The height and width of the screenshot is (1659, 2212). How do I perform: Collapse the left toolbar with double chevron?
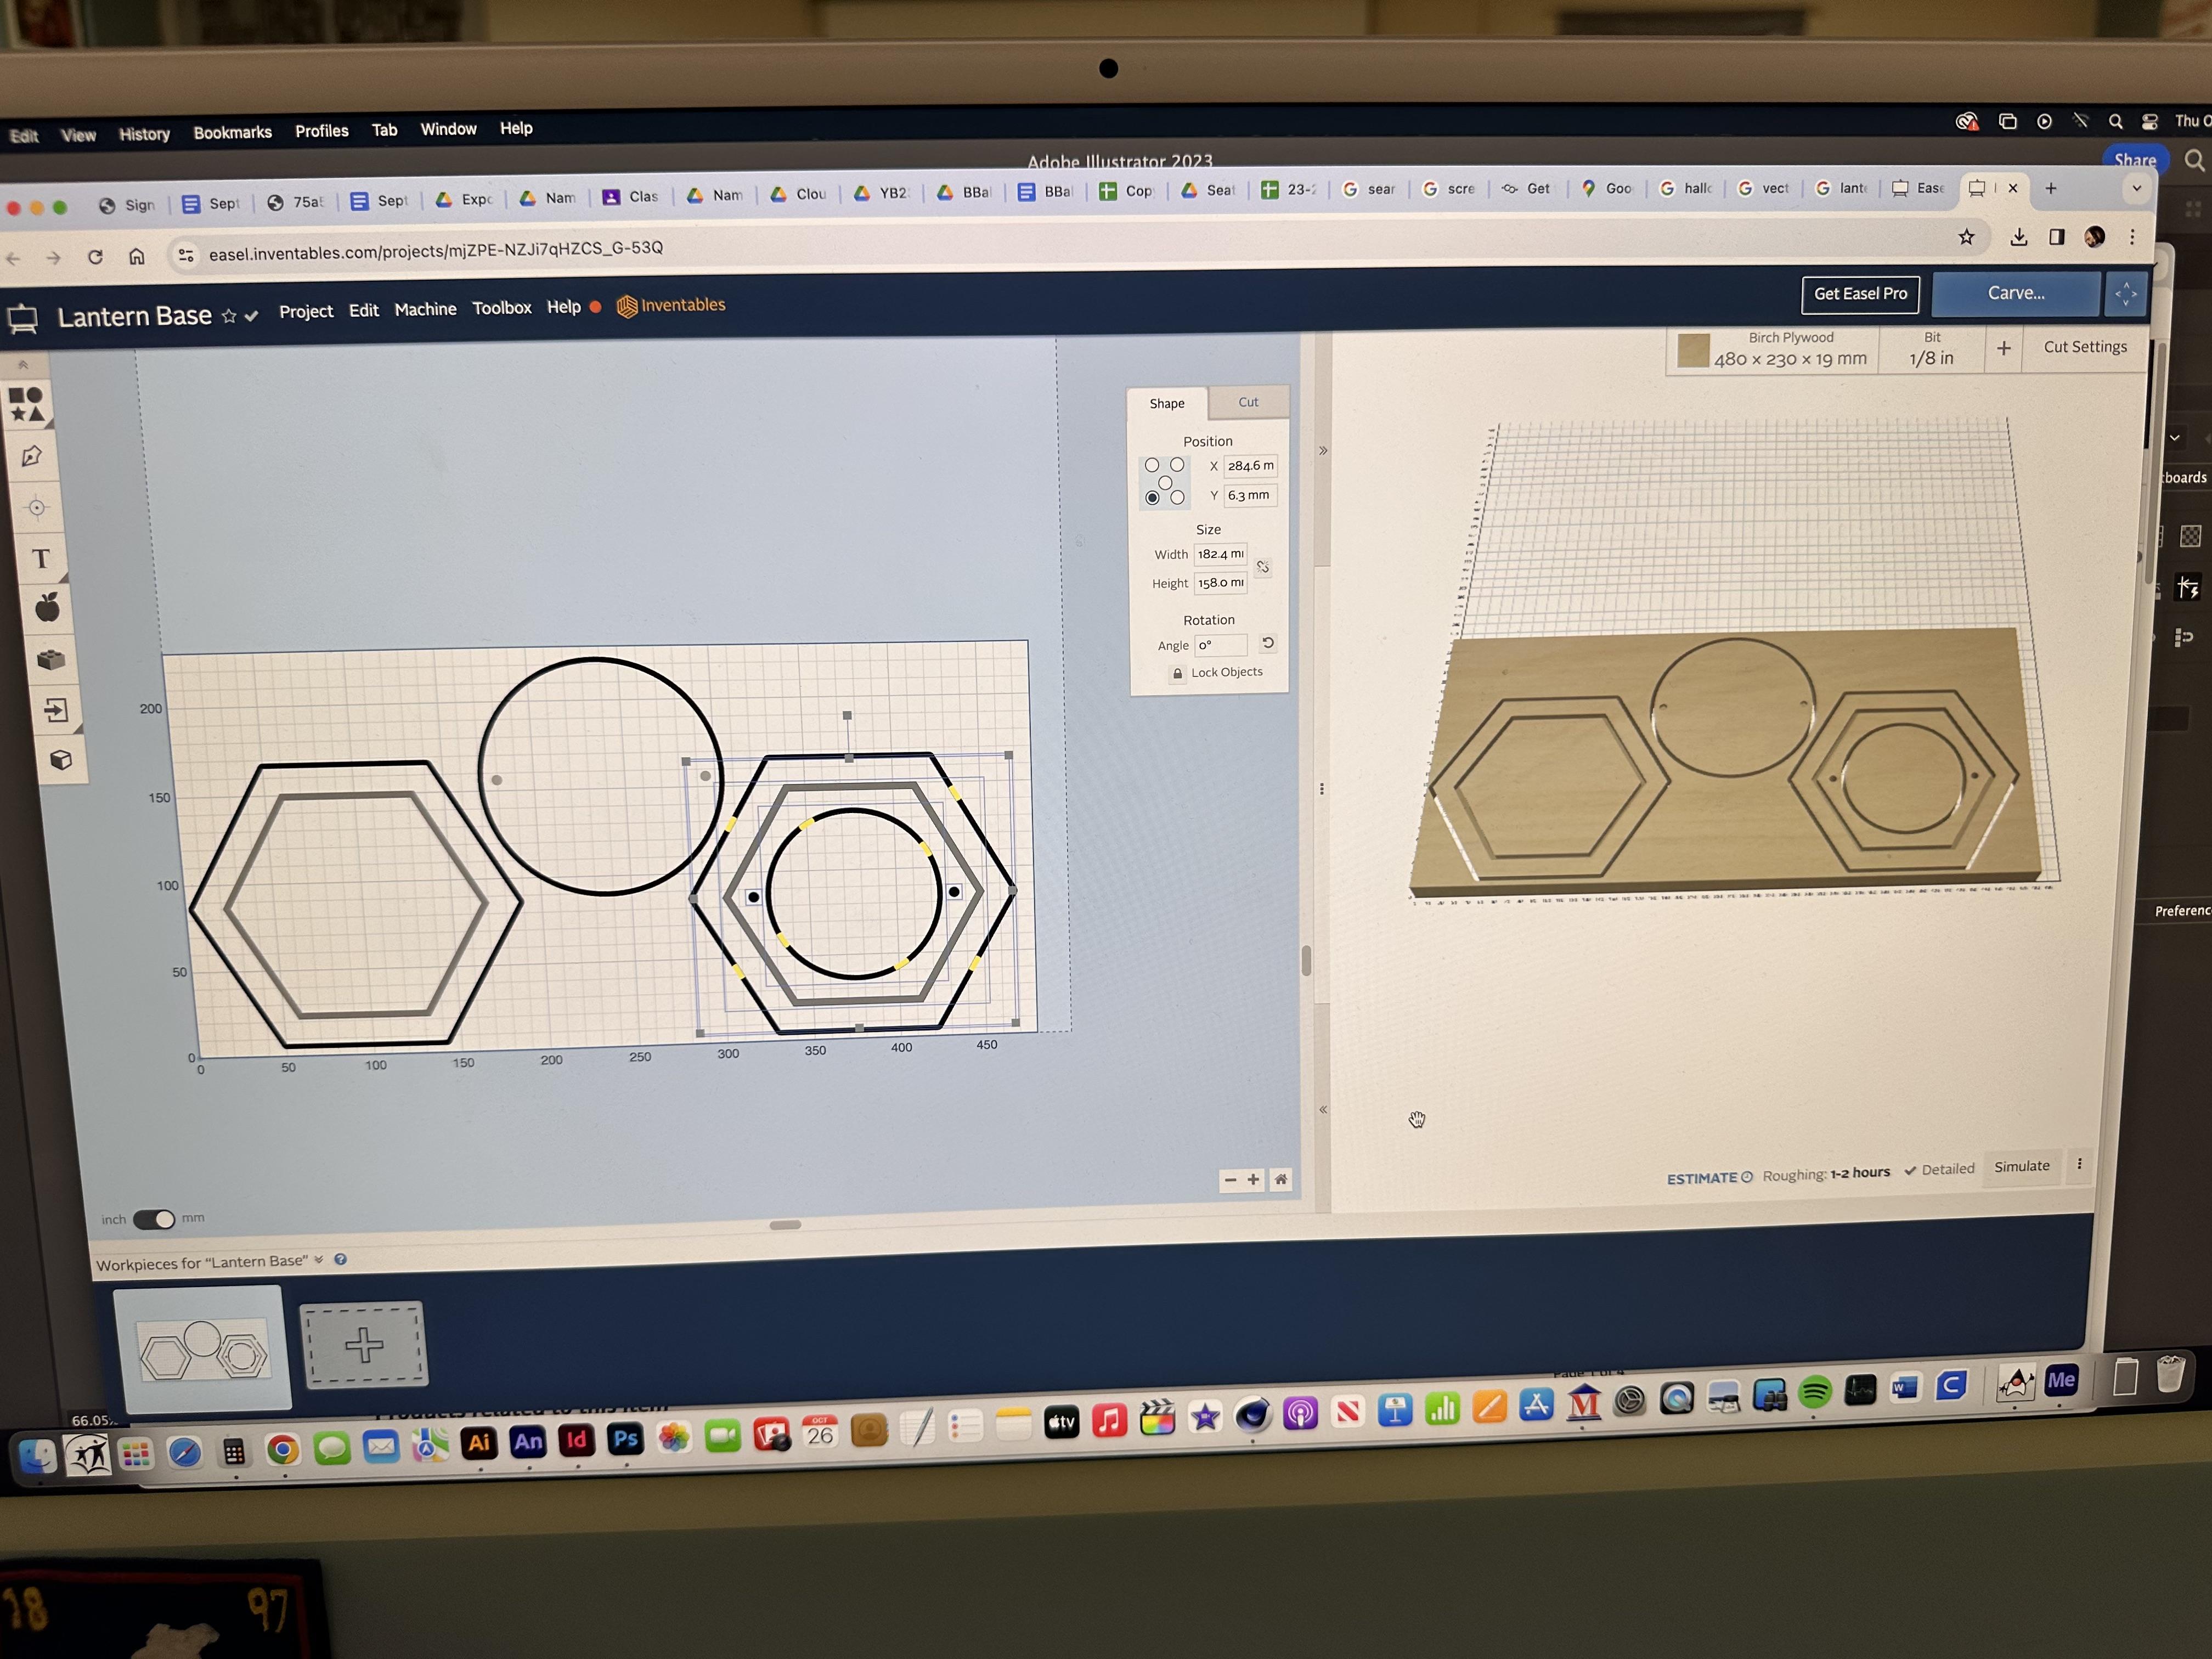(x=23, y=365)
